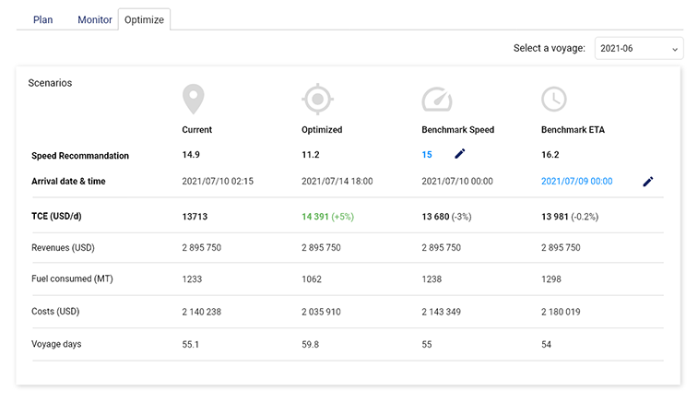Image resolution: width=698 pixels, height=403 pixels.
Task: Click the blue arrival date 2021/07/09 00:00
Action: pos(576,182)
